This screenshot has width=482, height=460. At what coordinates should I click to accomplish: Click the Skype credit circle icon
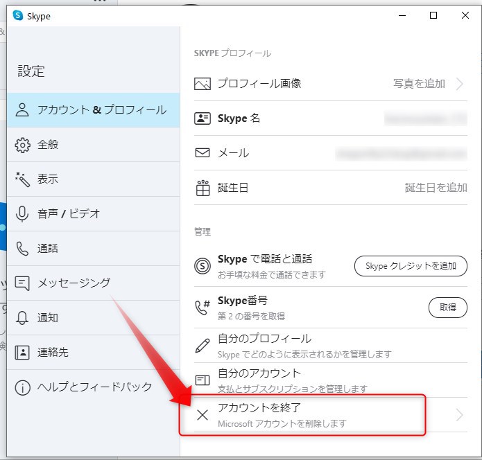pyautogui.click(x=203, y=266)
